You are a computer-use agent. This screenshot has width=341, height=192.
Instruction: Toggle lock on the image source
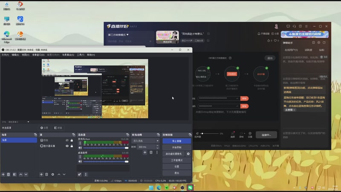(72, 140)
